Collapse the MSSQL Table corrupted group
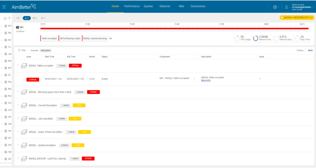The image size is (316, 168). [18, 65]
